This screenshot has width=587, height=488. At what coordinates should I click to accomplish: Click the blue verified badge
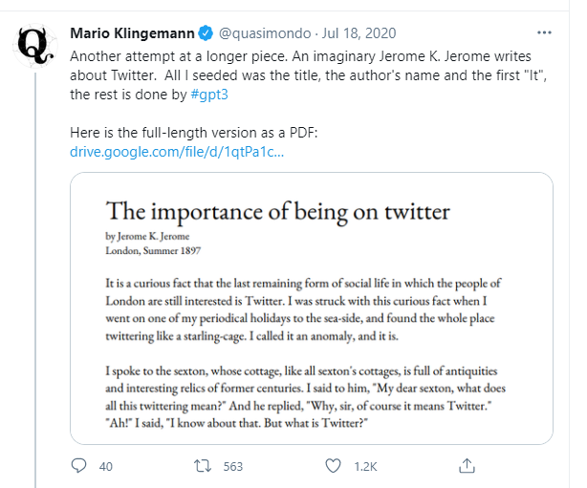click(208, 35)
